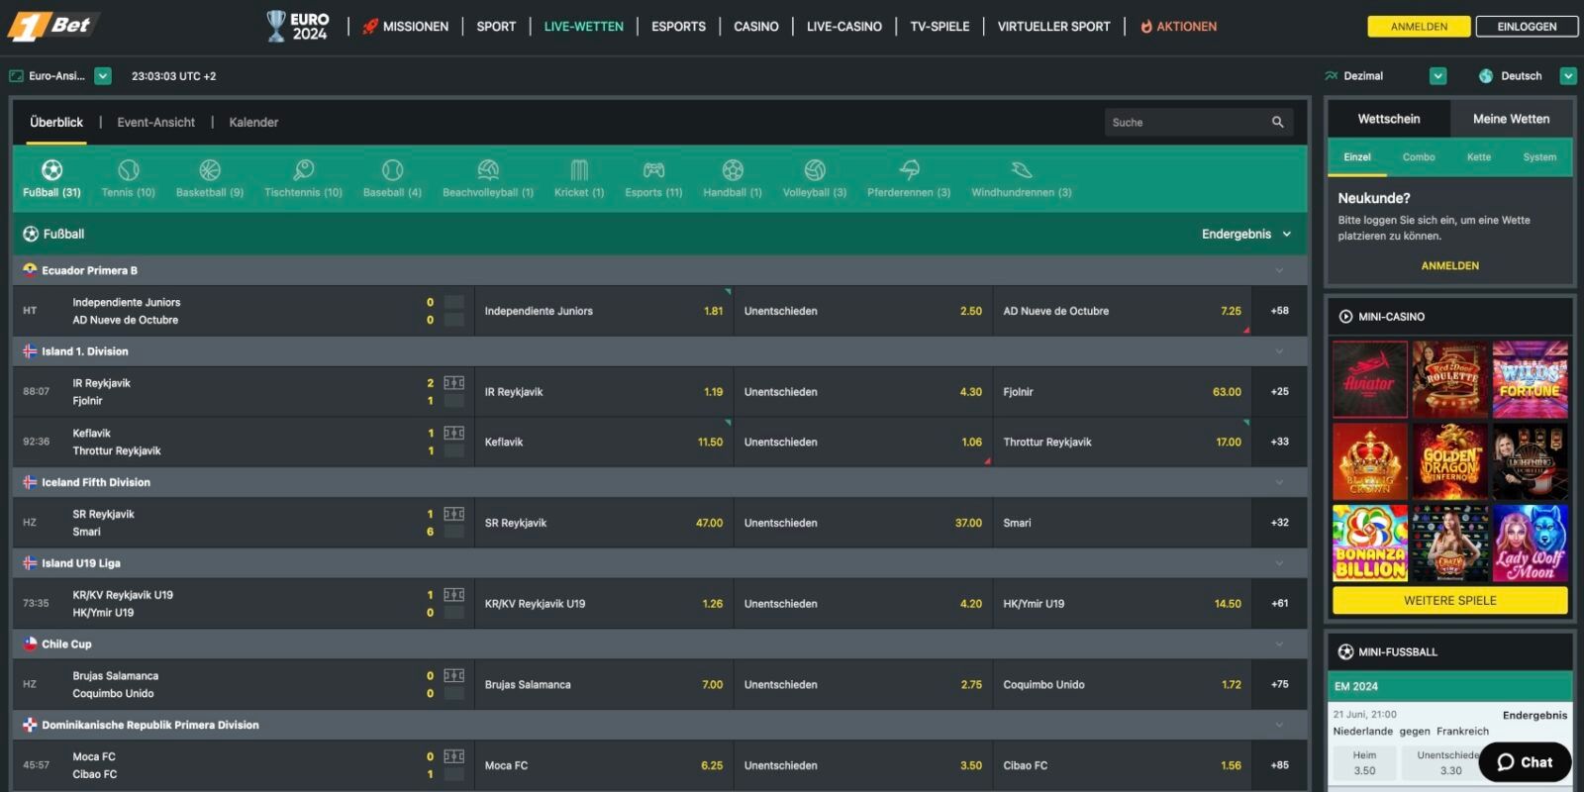Image resolution: width=1584 pixels, height=792 pixels.
Task: Click the yellow ANMELDEN header button
Action: 1418,27
